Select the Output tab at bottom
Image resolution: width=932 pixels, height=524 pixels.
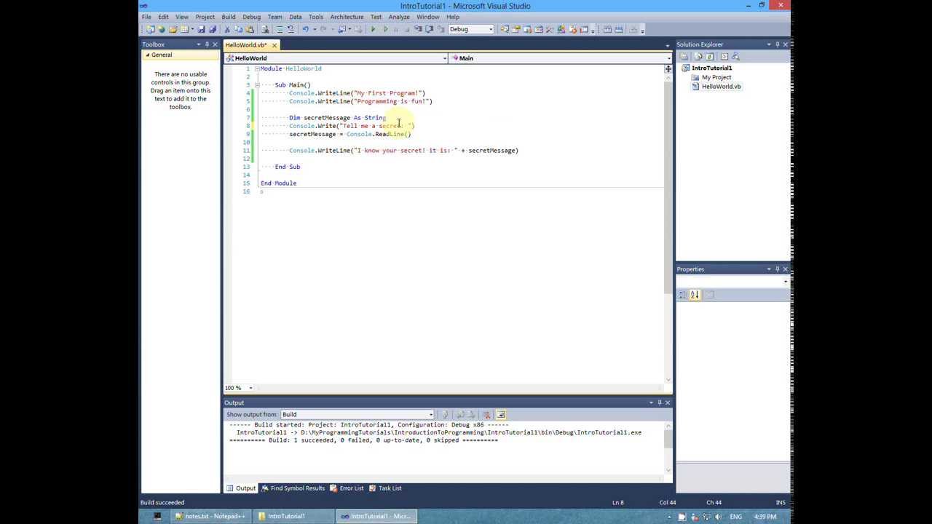[241, 488]
